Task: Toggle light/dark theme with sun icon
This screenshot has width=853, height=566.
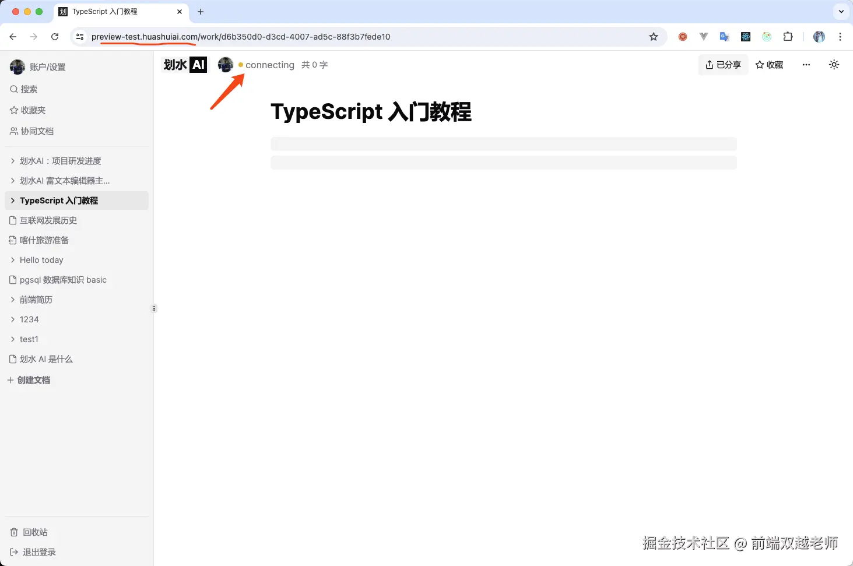Action: (x=834, y=65)
